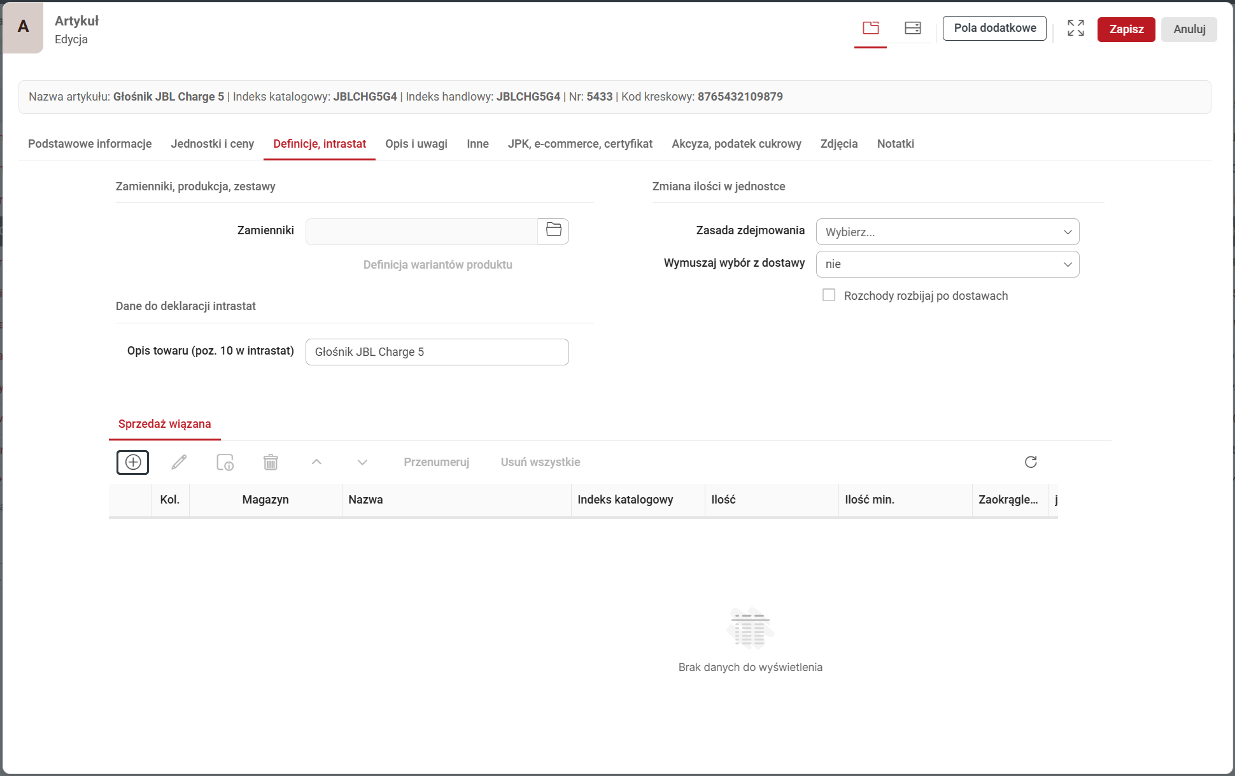The width and height of the screenshot is (1235, 776).
Task: Toggle the fullscreen expand icon
Action: click(x=1075, y=28)
